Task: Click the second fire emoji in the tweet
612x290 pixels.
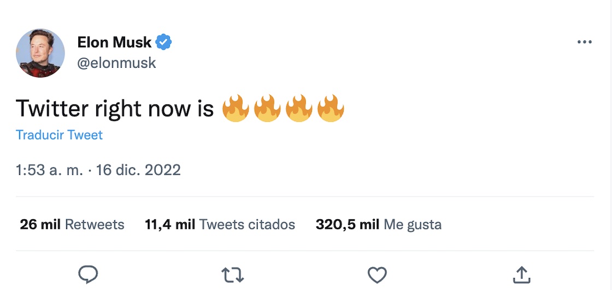Action: [267, 108]
